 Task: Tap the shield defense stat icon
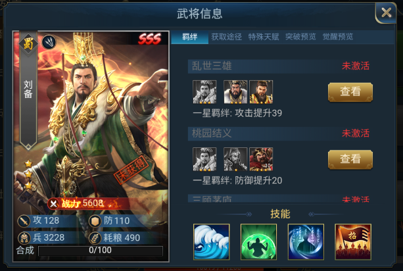(95, 221)
